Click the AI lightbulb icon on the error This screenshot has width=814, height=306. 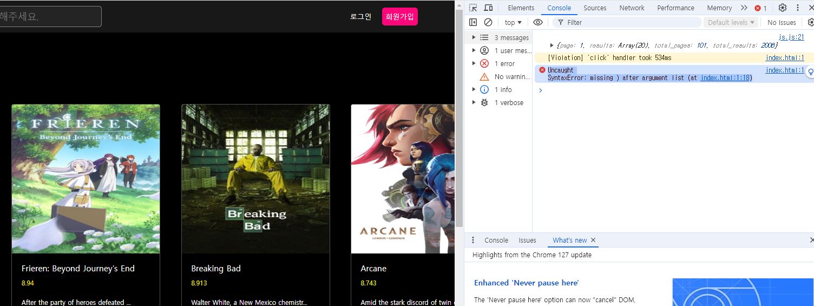[810, 71]
